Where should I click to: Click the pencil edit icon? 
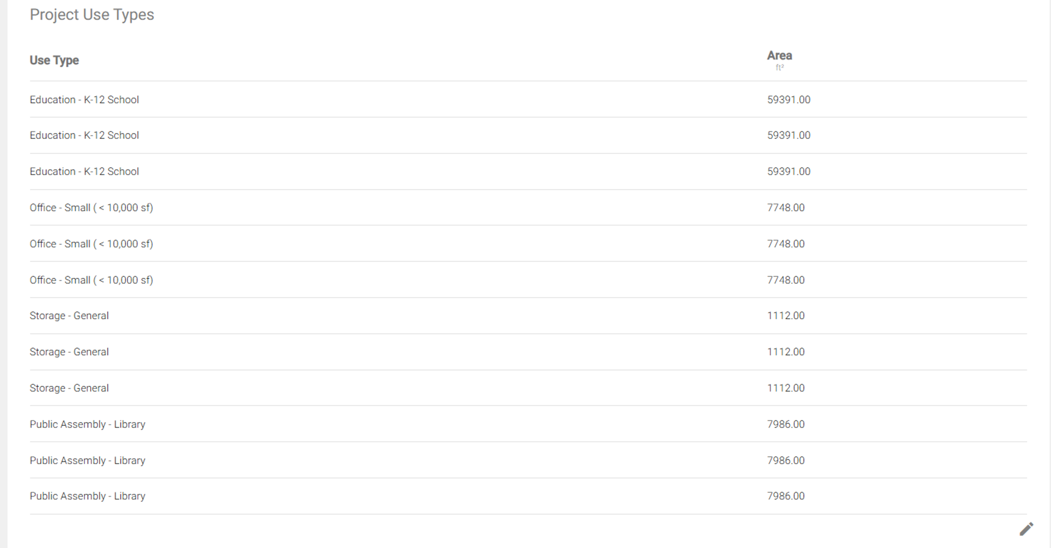(x=1026, y=529)
